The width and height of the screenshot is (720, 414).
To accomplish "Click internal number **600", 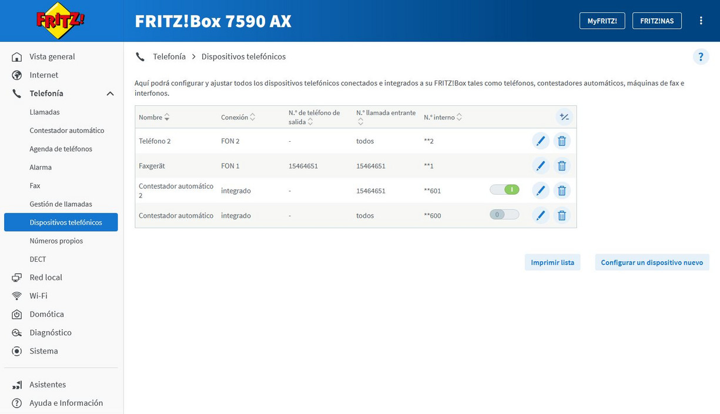I will (433, 215).
